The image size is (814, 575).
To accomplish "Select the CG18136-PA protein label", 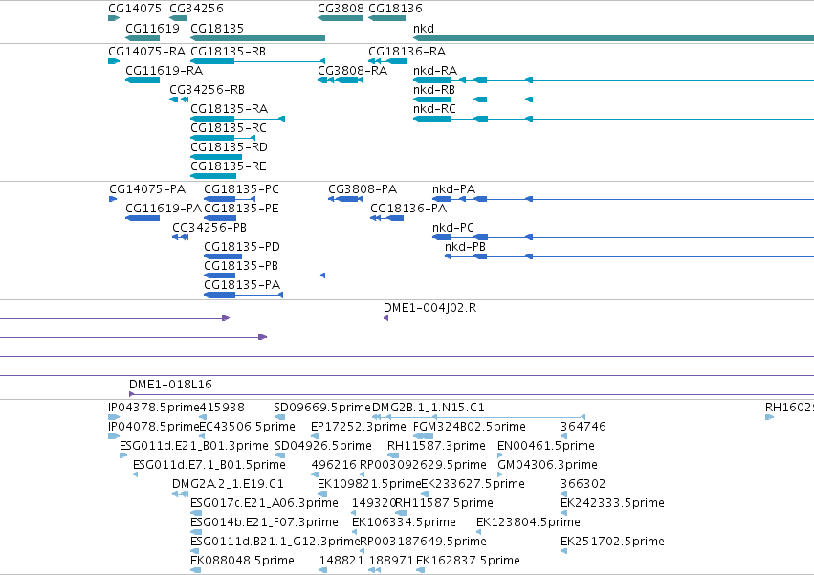I will click(408, 209).
